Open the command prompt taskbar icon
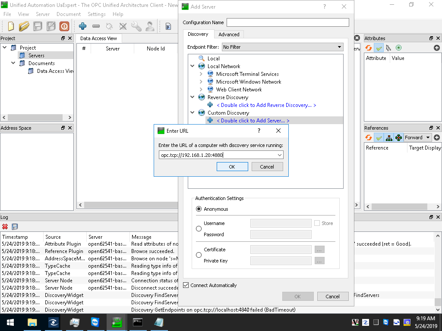The width and height of the screenshot is (442, 331). (x=138, y=322)
